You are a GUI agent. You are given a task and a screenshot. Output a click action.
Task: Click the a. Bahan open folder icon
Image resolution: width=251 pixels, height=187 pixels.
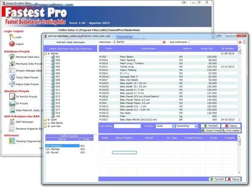tap(45, 53)
